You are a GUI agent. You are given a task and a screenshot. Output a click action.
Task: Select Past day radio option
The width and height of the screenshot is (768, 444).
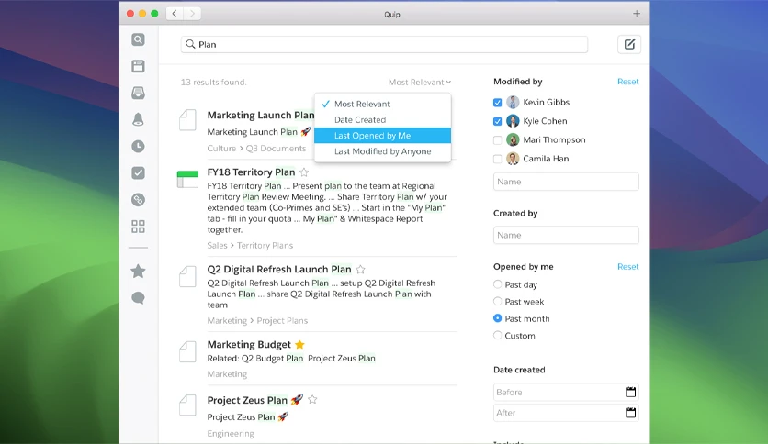498,284
